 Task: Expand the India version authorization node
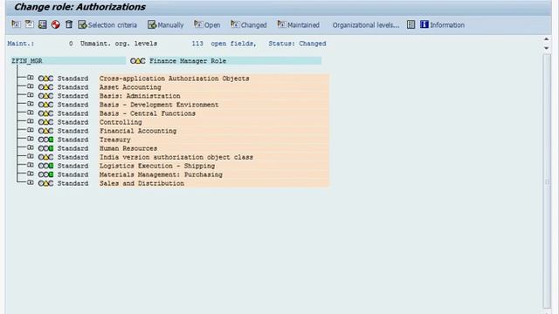click(x=31, y=156)
